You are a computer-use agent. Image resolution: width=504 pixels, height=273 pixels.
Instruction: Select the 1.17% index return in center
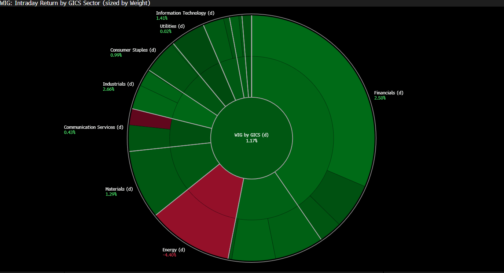(x=251, y=141)
